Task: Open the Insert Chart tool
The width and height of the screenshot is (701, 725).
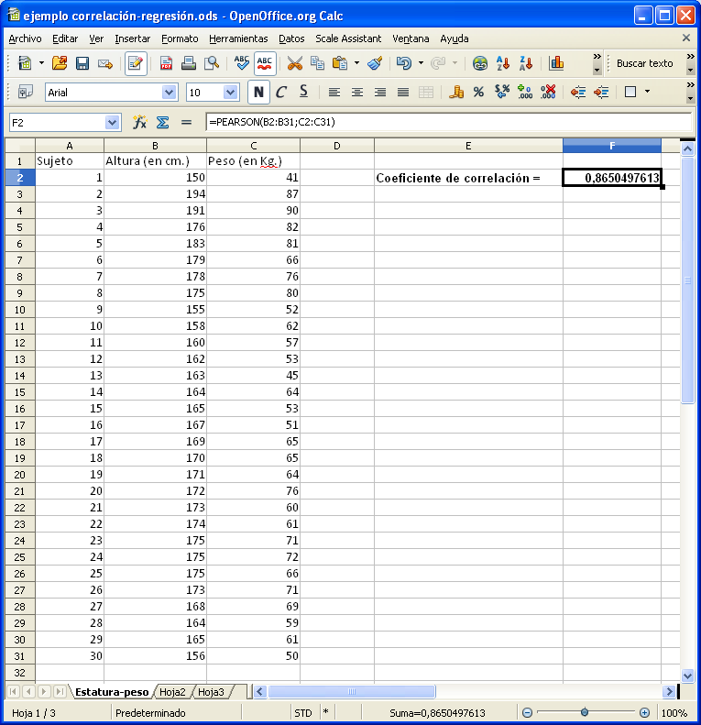Action: [x=556, y=63]
